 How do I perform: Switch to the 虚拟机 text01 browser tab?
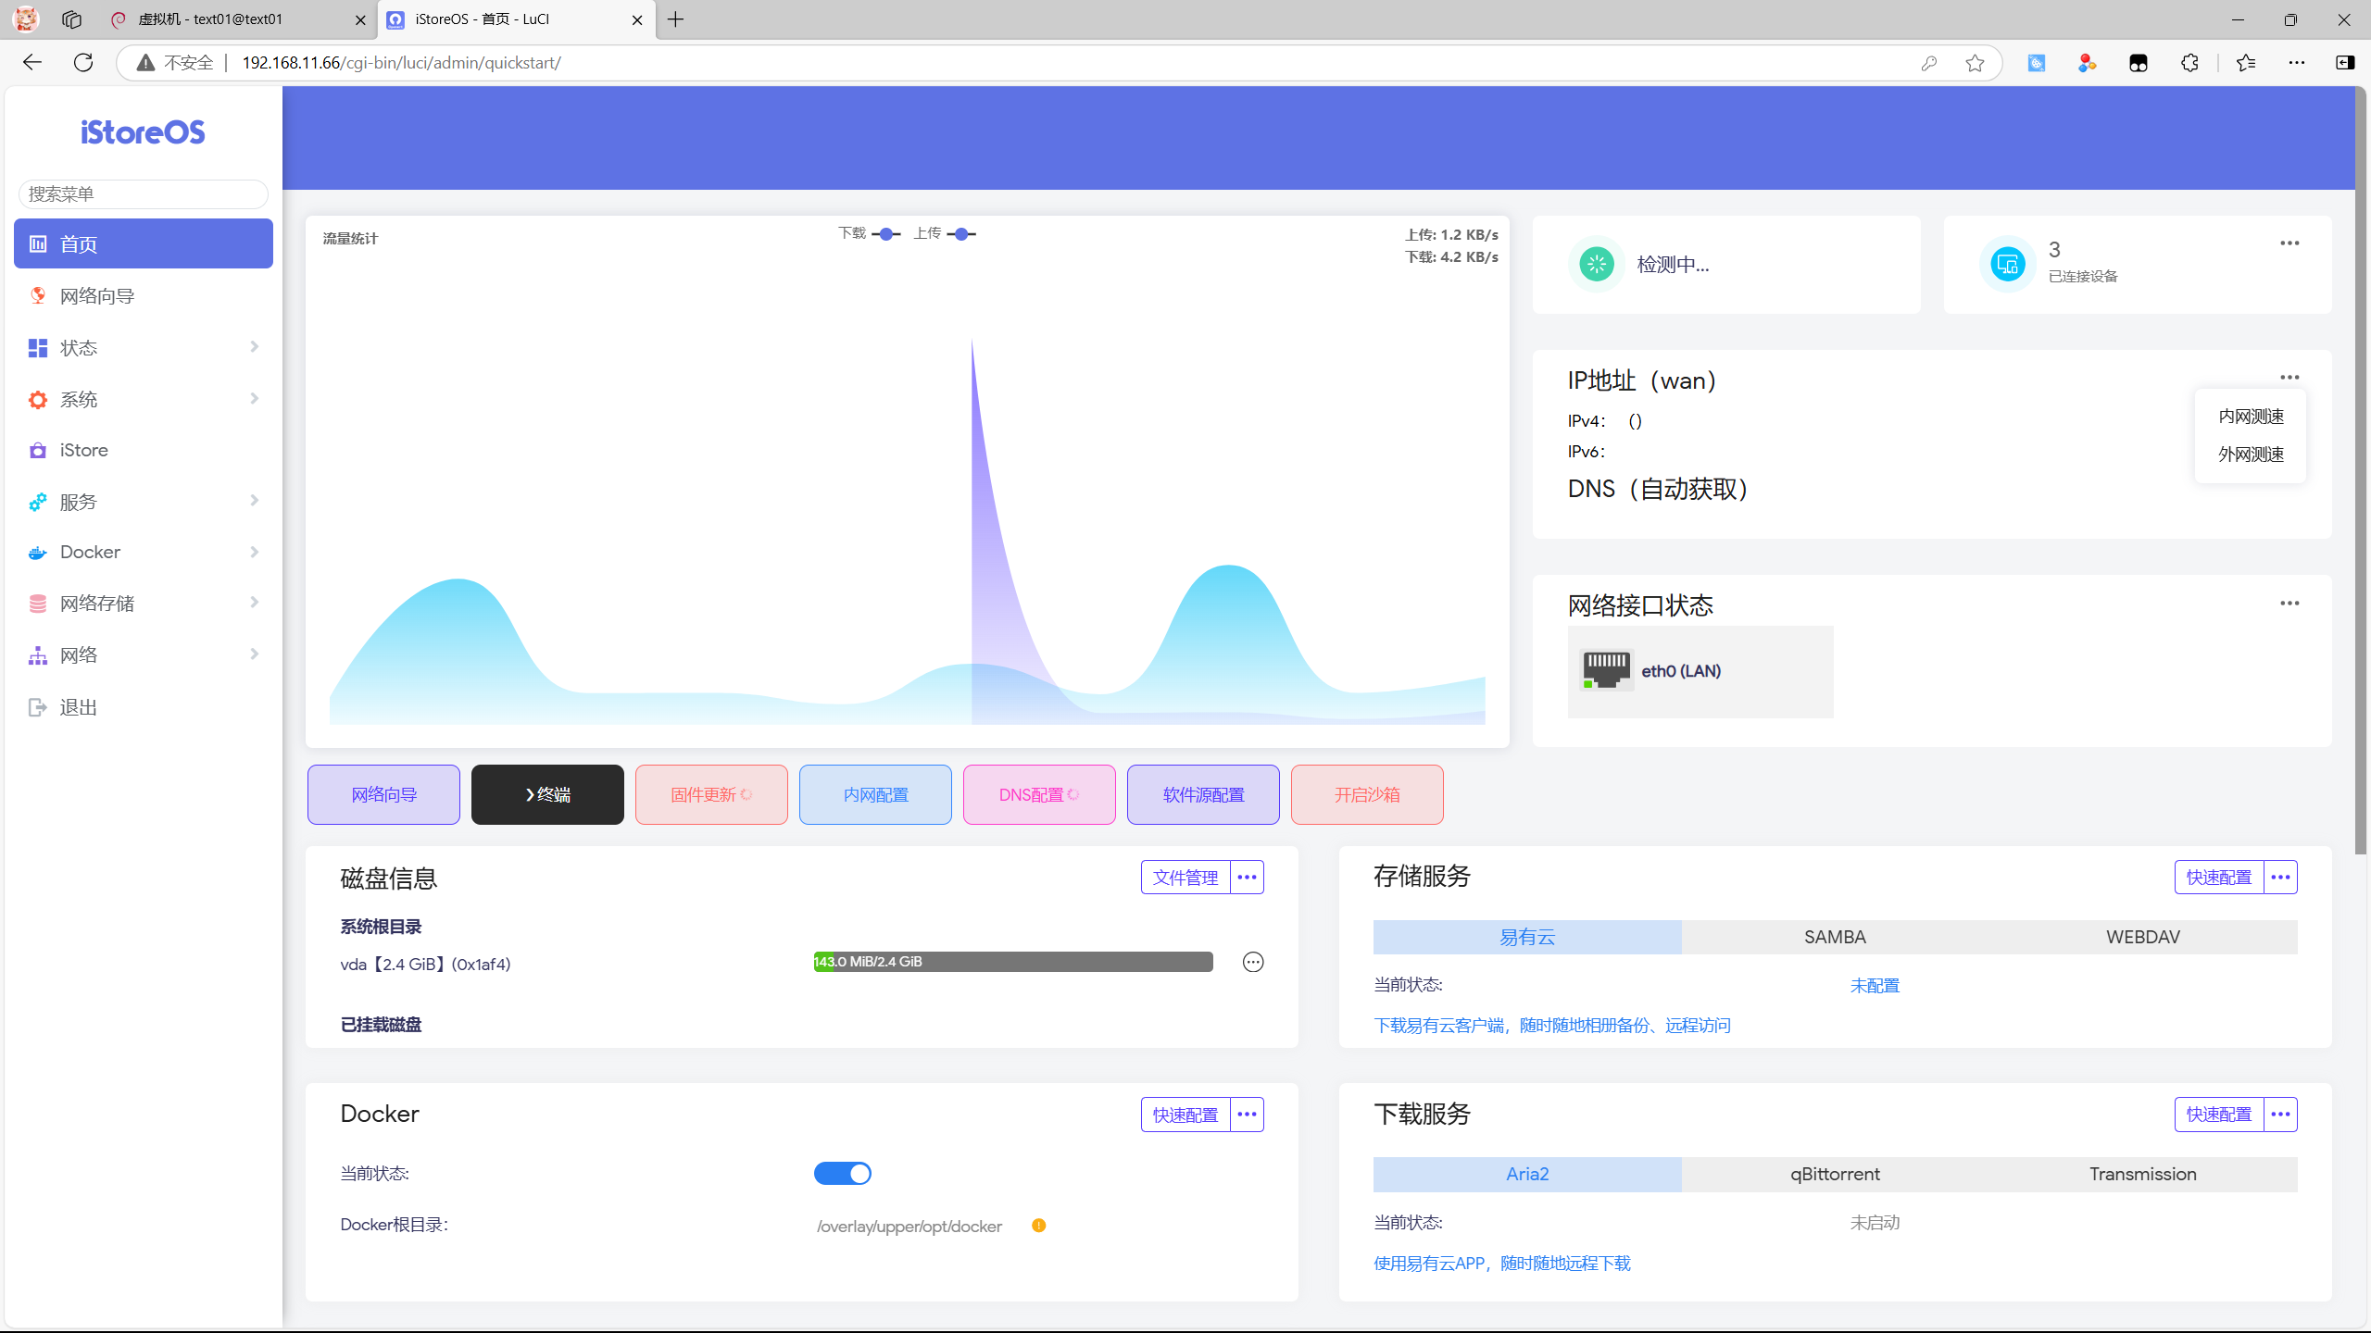[x=239, y=19]
